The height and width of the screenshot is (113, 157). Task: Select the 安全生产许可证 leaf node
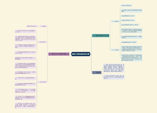pyautogui.click(x=128, y=20)
